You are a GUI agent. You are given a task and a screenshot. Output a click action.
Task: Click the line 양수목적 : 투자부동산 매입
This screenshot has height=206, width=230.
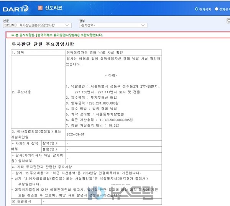point(92,98)
